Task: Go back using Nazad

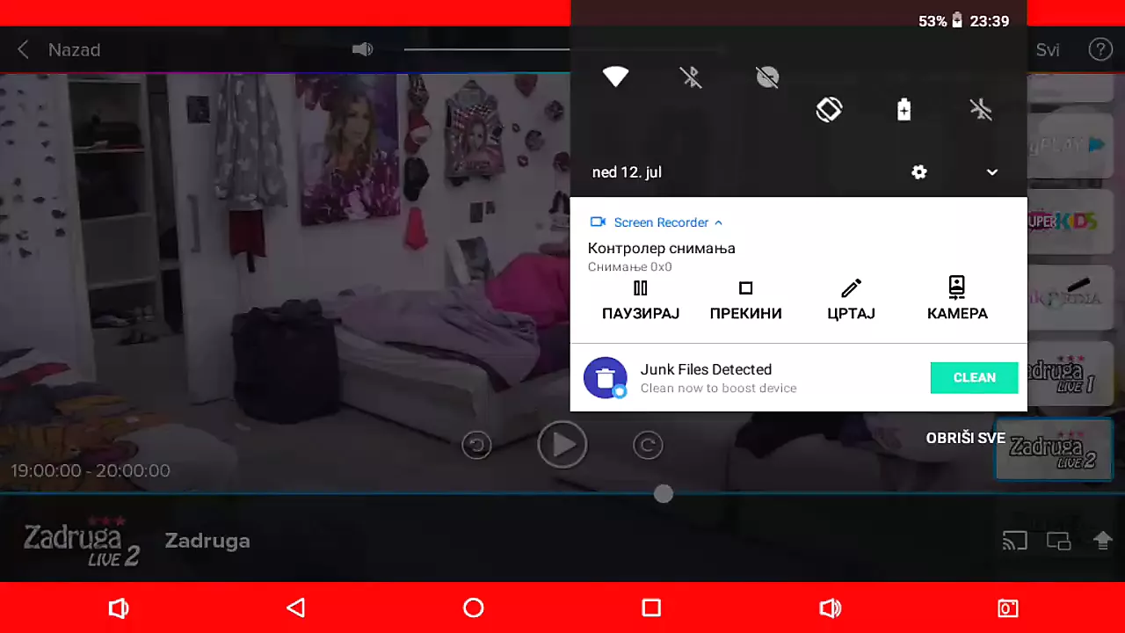Action: tap(60, 50)
